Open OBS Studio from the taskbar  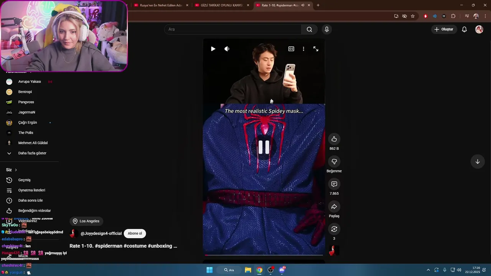point(271,270)
